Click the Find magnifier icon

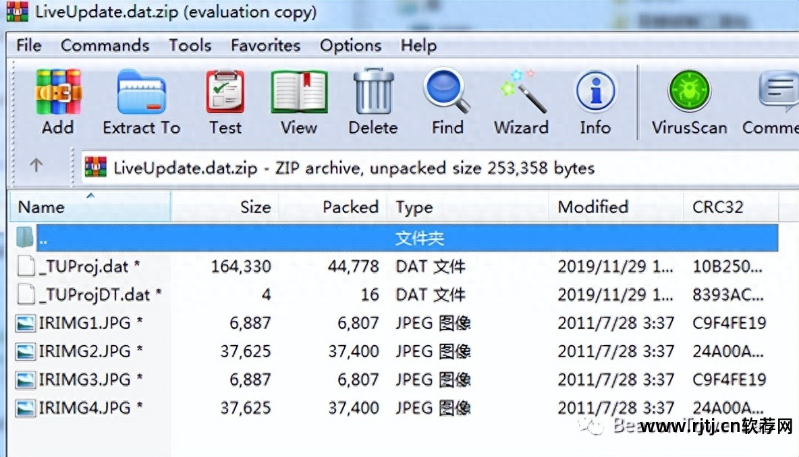(447, 90)
